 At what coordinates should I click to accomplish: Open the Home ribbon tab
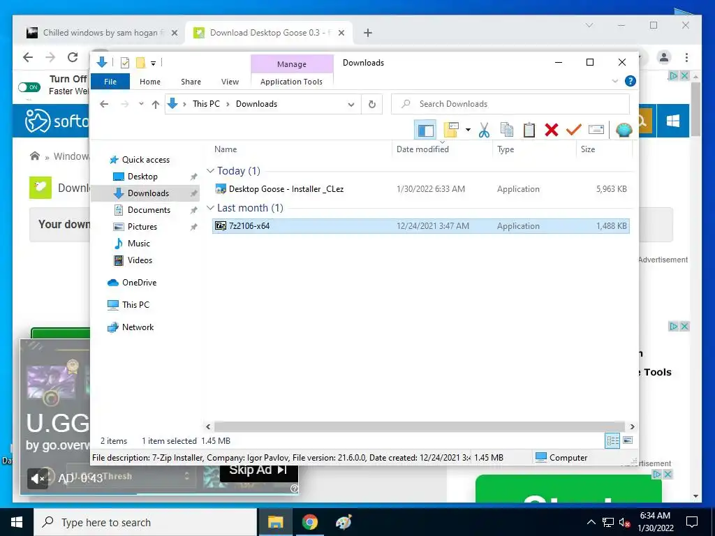pyautogui.click(x=150, y=82)
